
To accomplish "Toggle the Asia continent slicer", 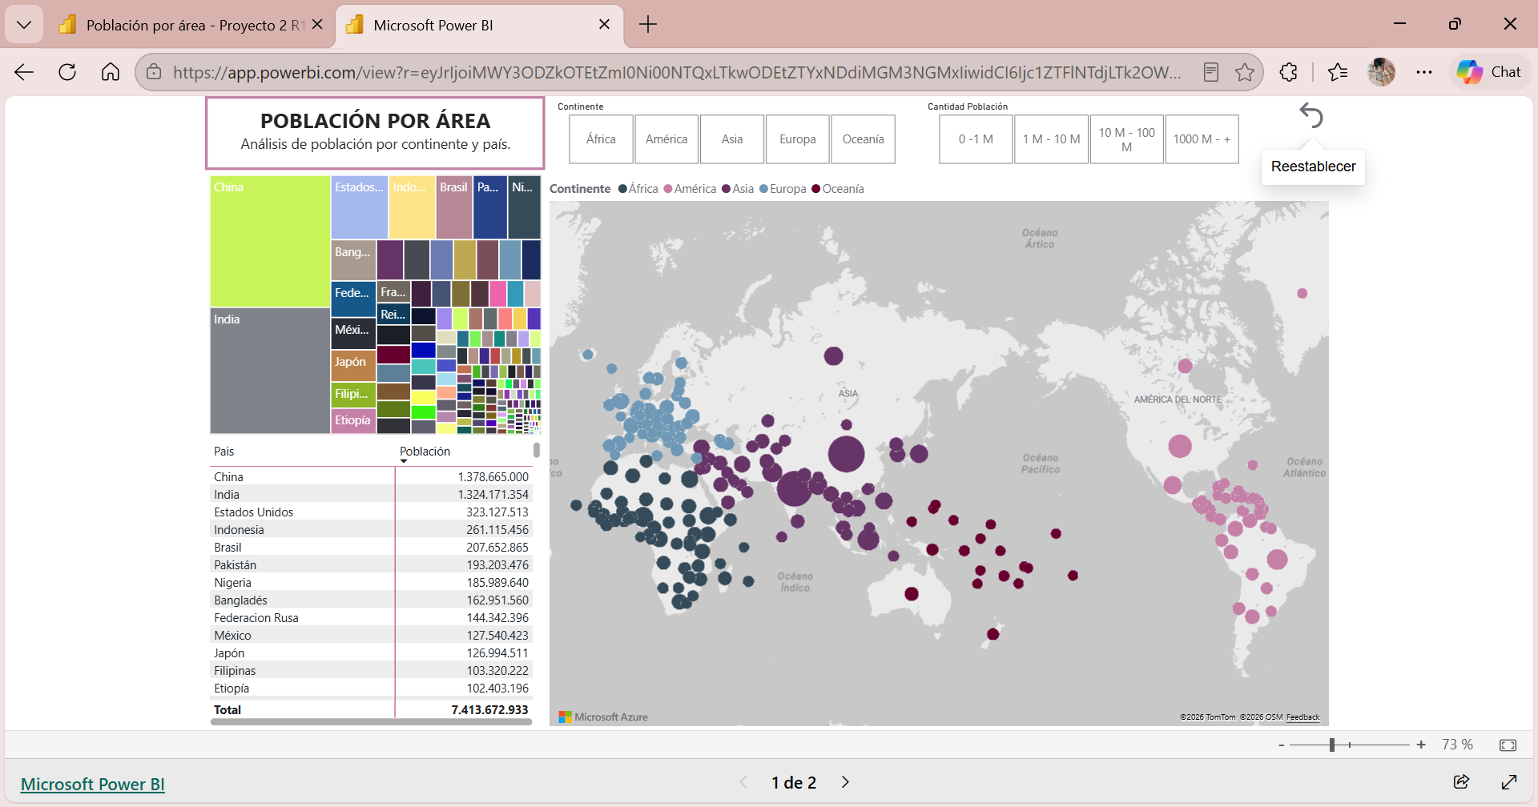I will coord(732,139).
